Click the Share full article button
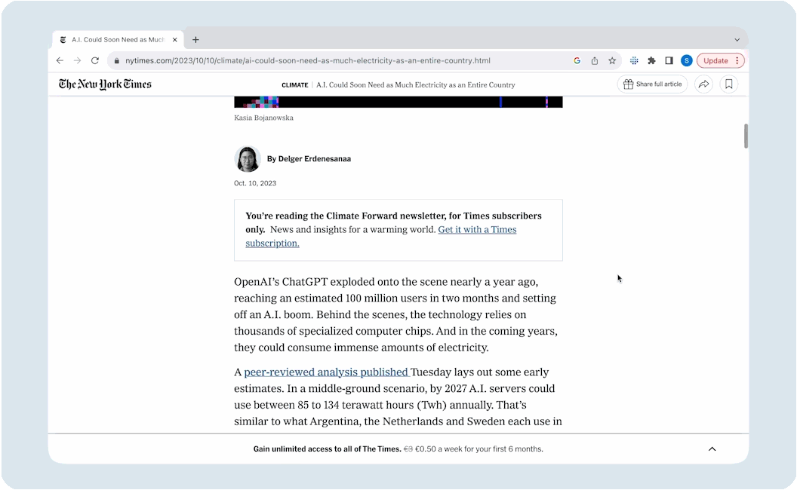The image size is (797, 490). click(x=652, y=84)
